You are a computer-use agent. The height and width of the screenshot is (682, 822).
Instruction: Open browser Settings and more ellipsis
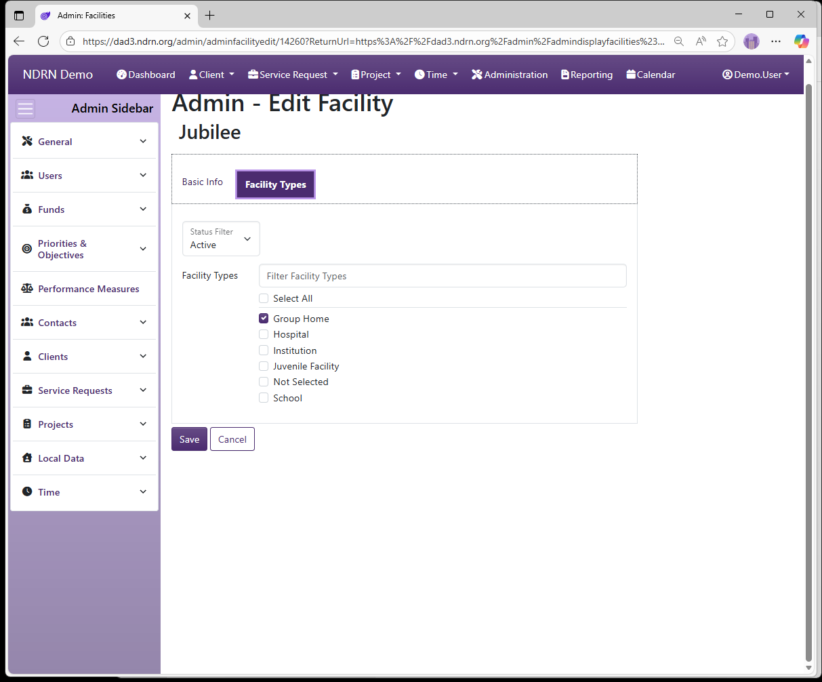(x=776, y=41)
